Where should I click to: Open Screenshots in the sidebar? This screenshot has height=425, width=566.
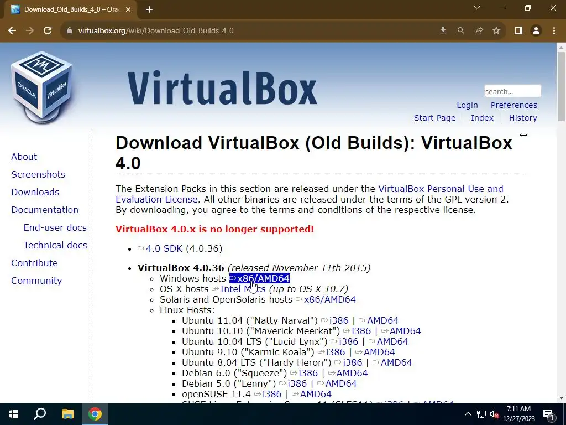(38, 174)
